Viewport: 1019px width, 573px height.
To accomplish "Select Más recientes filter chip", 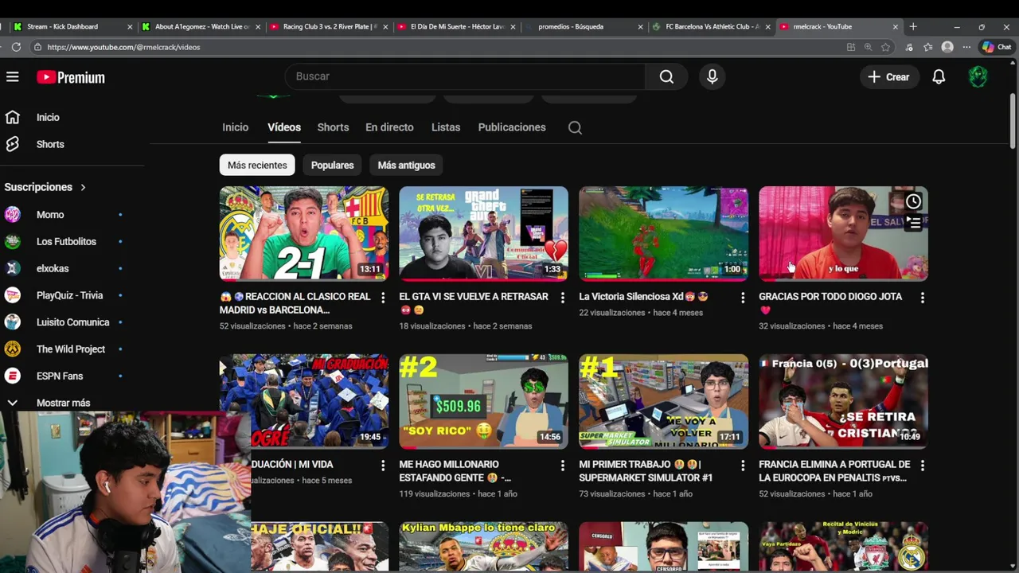I will pos(257,165).
